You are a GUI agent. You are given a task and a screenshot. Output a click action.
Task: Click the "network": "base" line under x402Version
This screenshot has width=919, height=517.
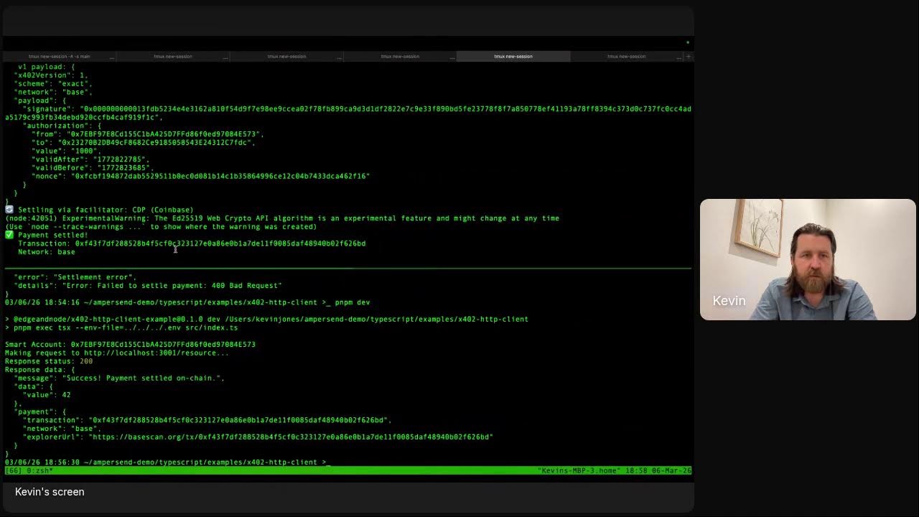[x=53, y=92]
